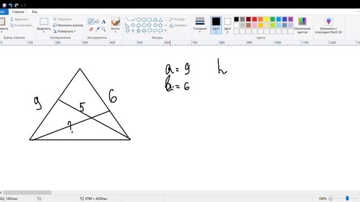
Task: Choose the Rounded rectangle shape
Action: [x=150, y=20]
